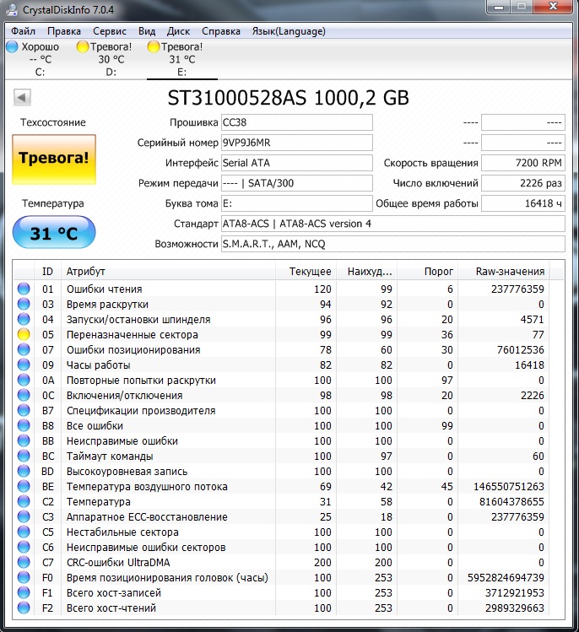Open the Диск menu
This screenshot has width=579, height=632.
point(179,31)
